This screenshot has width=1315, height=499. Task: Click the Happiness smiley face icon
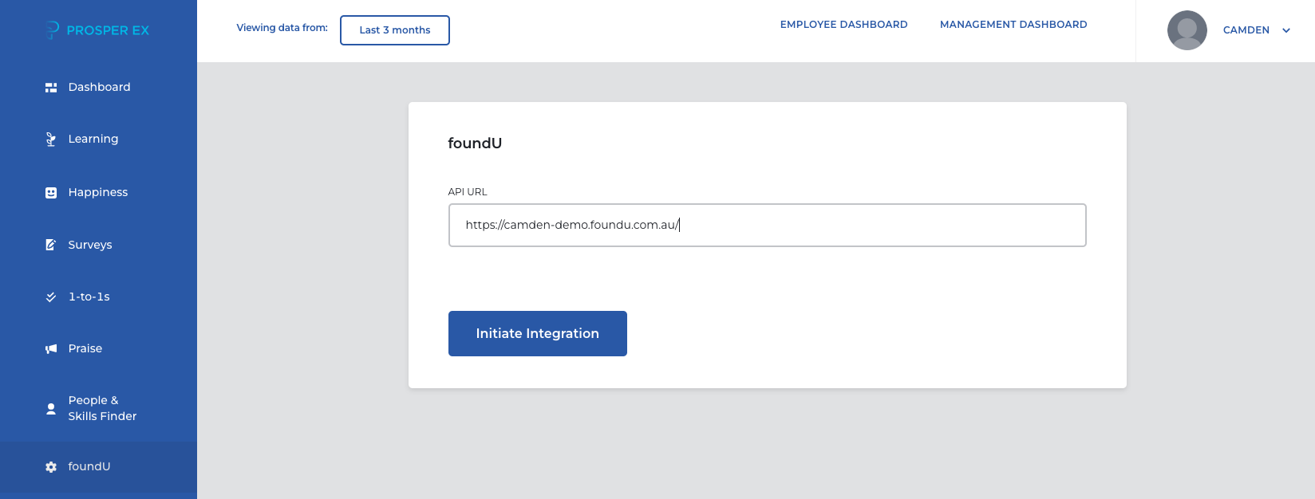click(51, 193)
